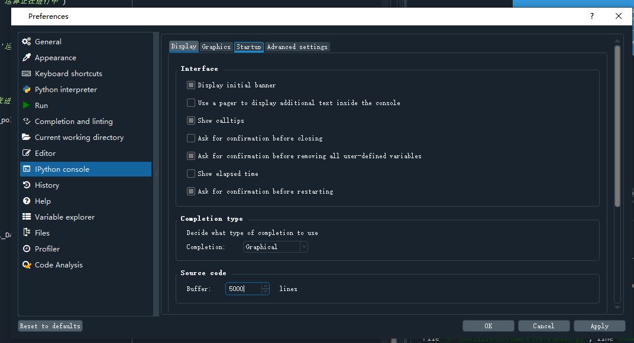The image size is (634, 343).
Task: Open the Files preferences section
Action: click(x=86, y=233)
